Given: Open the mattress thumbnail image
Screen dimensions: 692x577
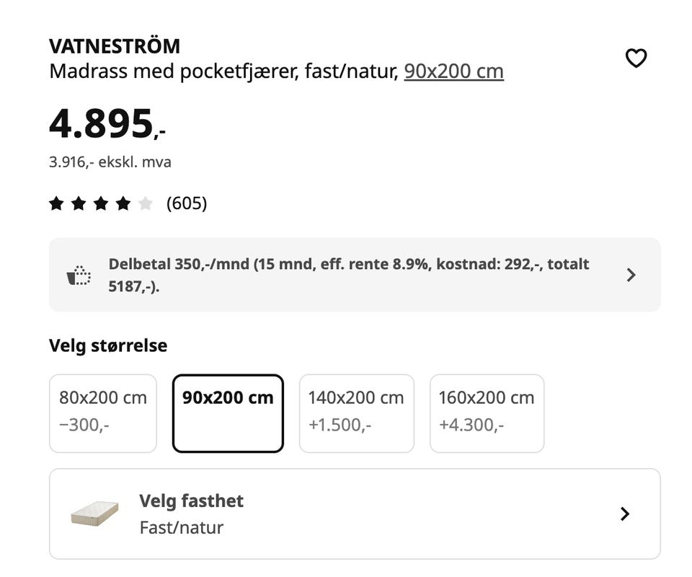Looking at the screenshot, I should (95, 514).
